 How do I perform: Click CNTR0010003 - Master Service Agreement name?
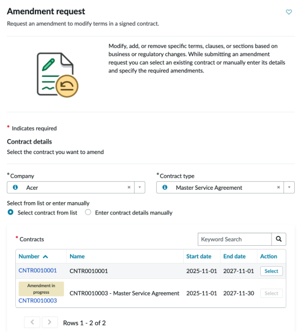click(x=124, y=293)
